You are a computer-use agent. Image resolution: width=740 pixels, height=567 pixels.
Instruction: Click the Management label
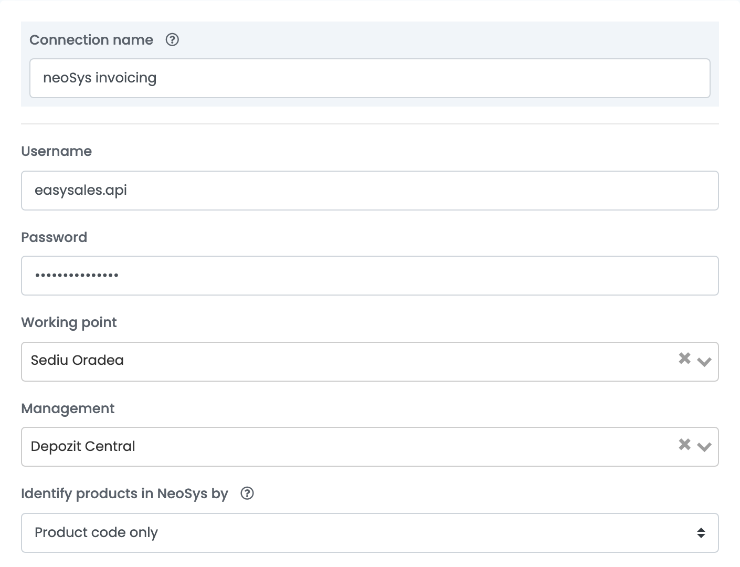[x=68, y=408]
